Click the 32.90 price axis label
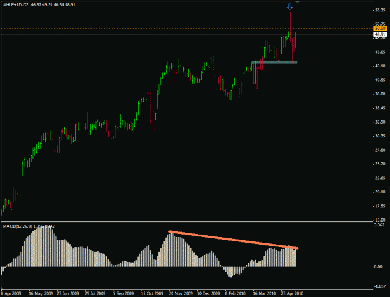This screenshot has width=390, height=297. tap(380, 122)
